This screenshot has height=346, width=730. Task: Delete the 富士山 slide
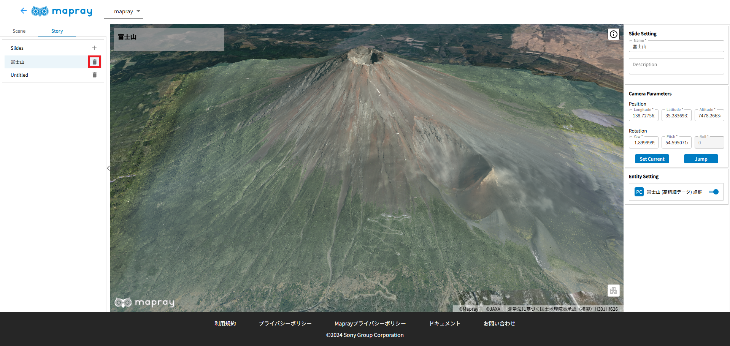tap(95, 62)
